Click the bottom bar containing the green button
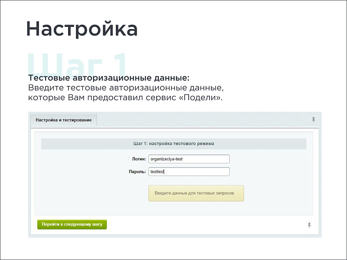 pyautogui.click(x=195, y=224)
